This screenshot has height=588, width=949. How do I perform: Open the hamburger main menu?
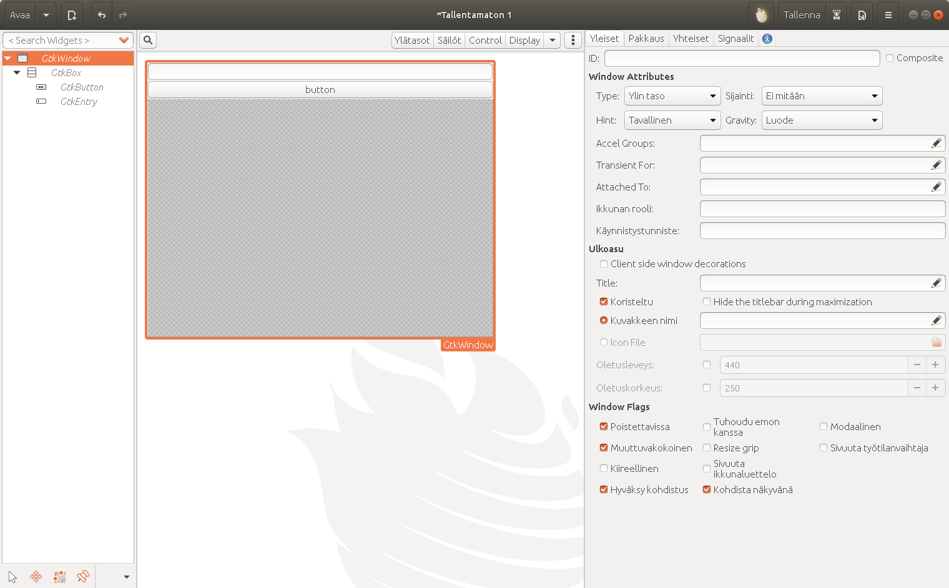(x=888, y=15)
